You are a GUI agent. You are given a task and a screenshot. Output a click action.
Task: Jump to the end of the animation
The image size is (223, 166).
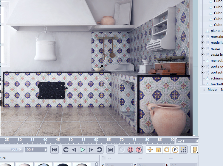pos(111,150)
